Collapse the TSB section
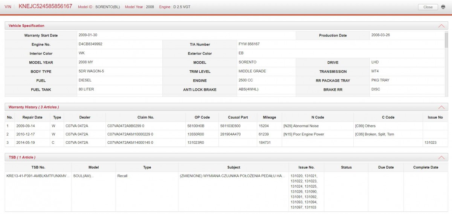The width and height of the screenshot is (452, 214). 441,157
